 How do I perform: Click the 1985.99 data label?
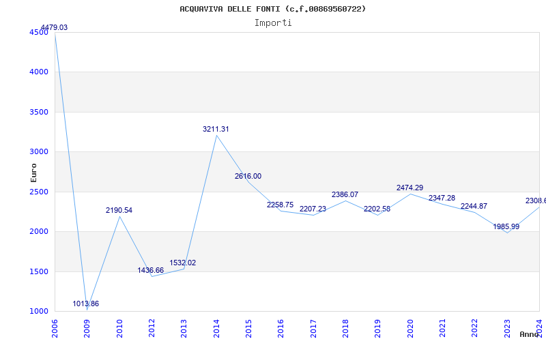point(506,226)
